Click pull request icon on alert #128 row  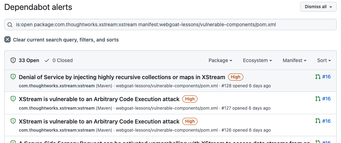(x=318, y=77)
